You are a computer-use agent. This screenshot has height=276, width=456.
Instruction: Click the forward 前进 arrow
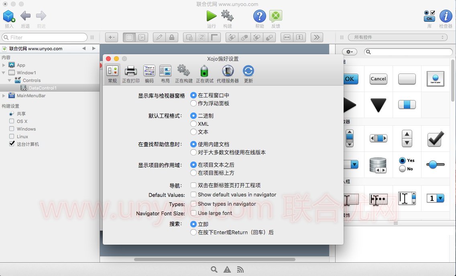[41, 16]
